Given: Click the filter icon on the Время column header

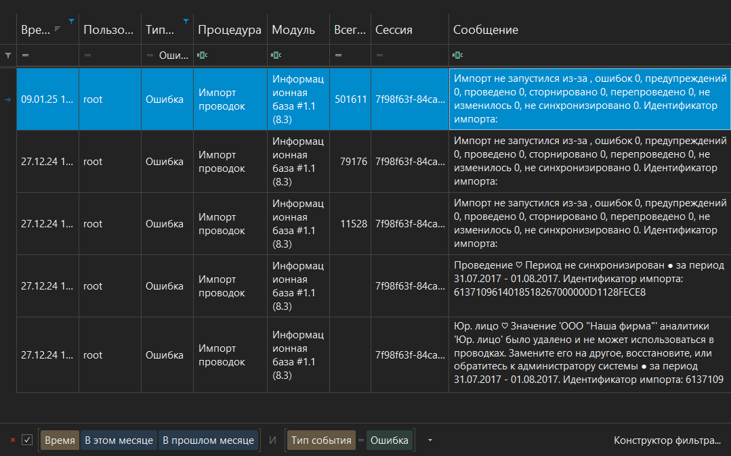Looking at the screenshot, I should pyautogui.click(x=72, y=21).
